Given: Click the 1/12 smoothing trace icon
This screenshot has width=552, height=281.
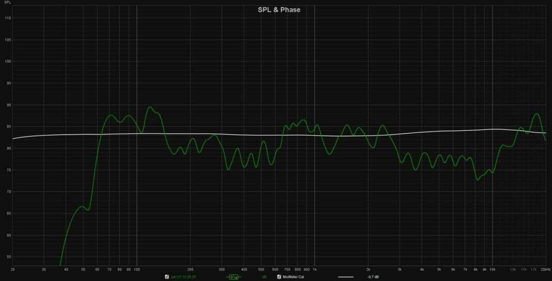Looking at the screenshot, I should pos(234,277).
